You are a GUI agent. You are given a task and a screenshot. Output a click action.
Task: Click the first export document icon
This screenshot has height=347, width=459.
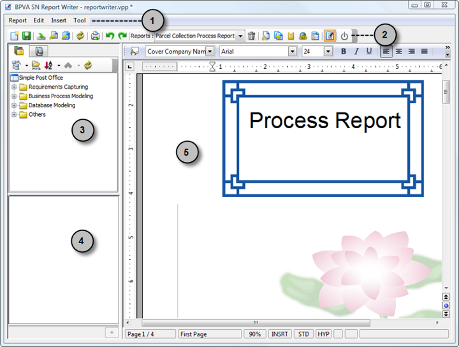54,36
